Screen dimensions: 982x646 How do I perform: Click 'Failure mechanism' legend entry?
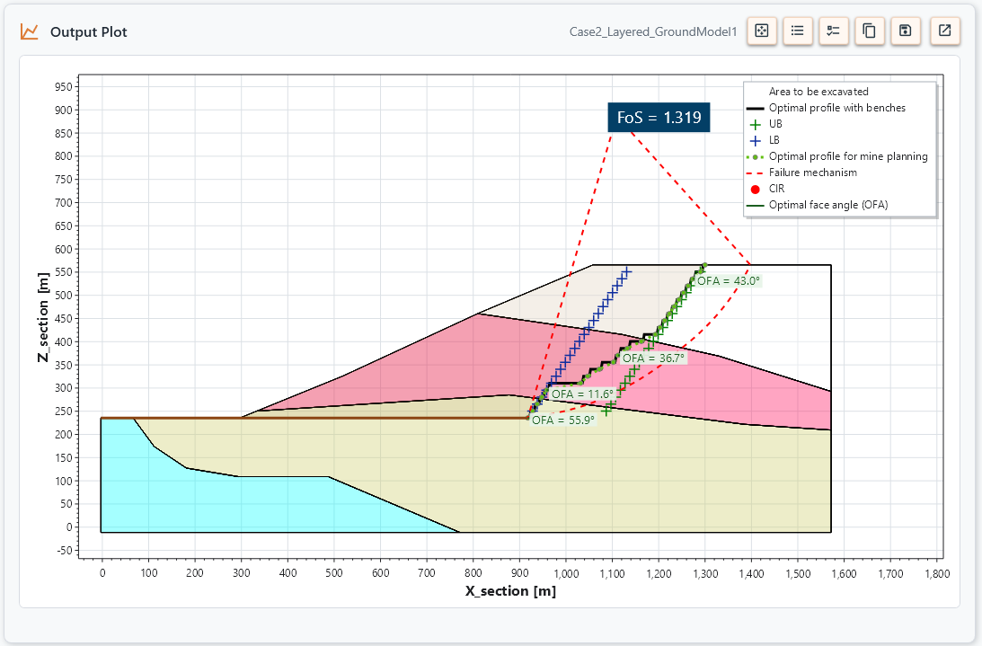813,173
